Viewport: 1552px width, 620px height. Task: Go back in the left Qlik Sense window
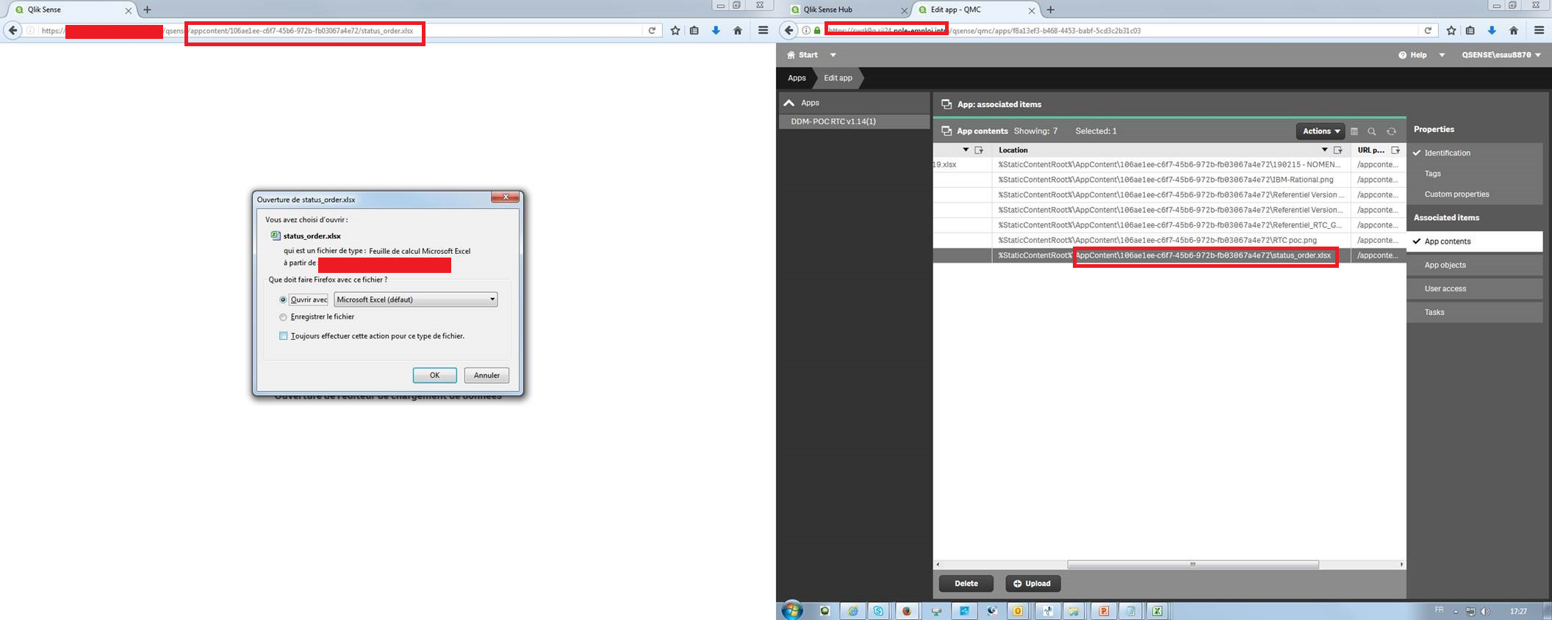13,30
